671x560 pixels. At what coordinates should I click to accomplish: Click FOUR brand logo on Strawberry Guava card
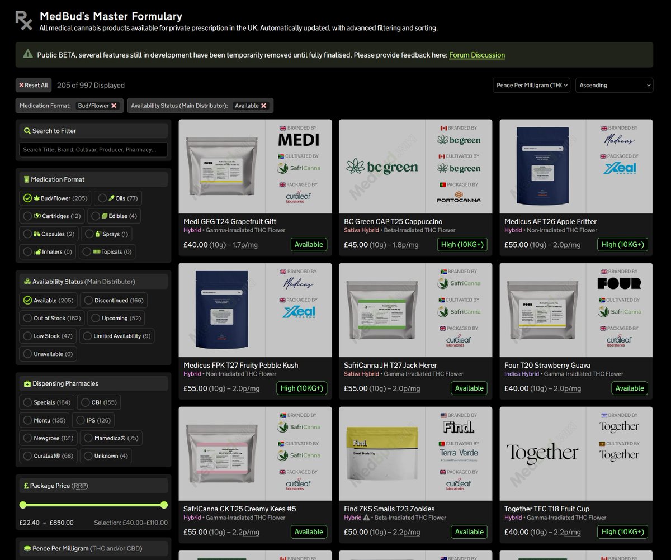[620, 283]
